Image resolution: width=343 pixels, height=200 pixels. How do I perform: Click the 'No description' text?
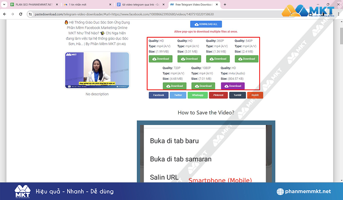97,94
